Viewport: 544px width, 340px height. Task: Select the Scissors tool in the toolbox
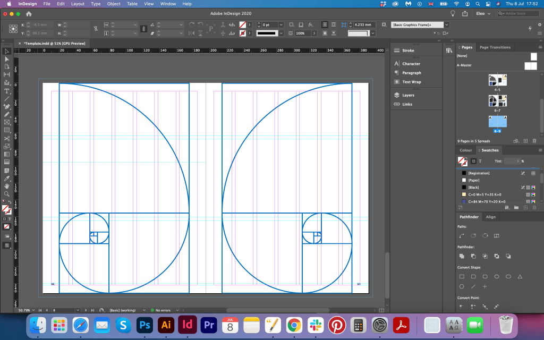[x=7, y=138]
